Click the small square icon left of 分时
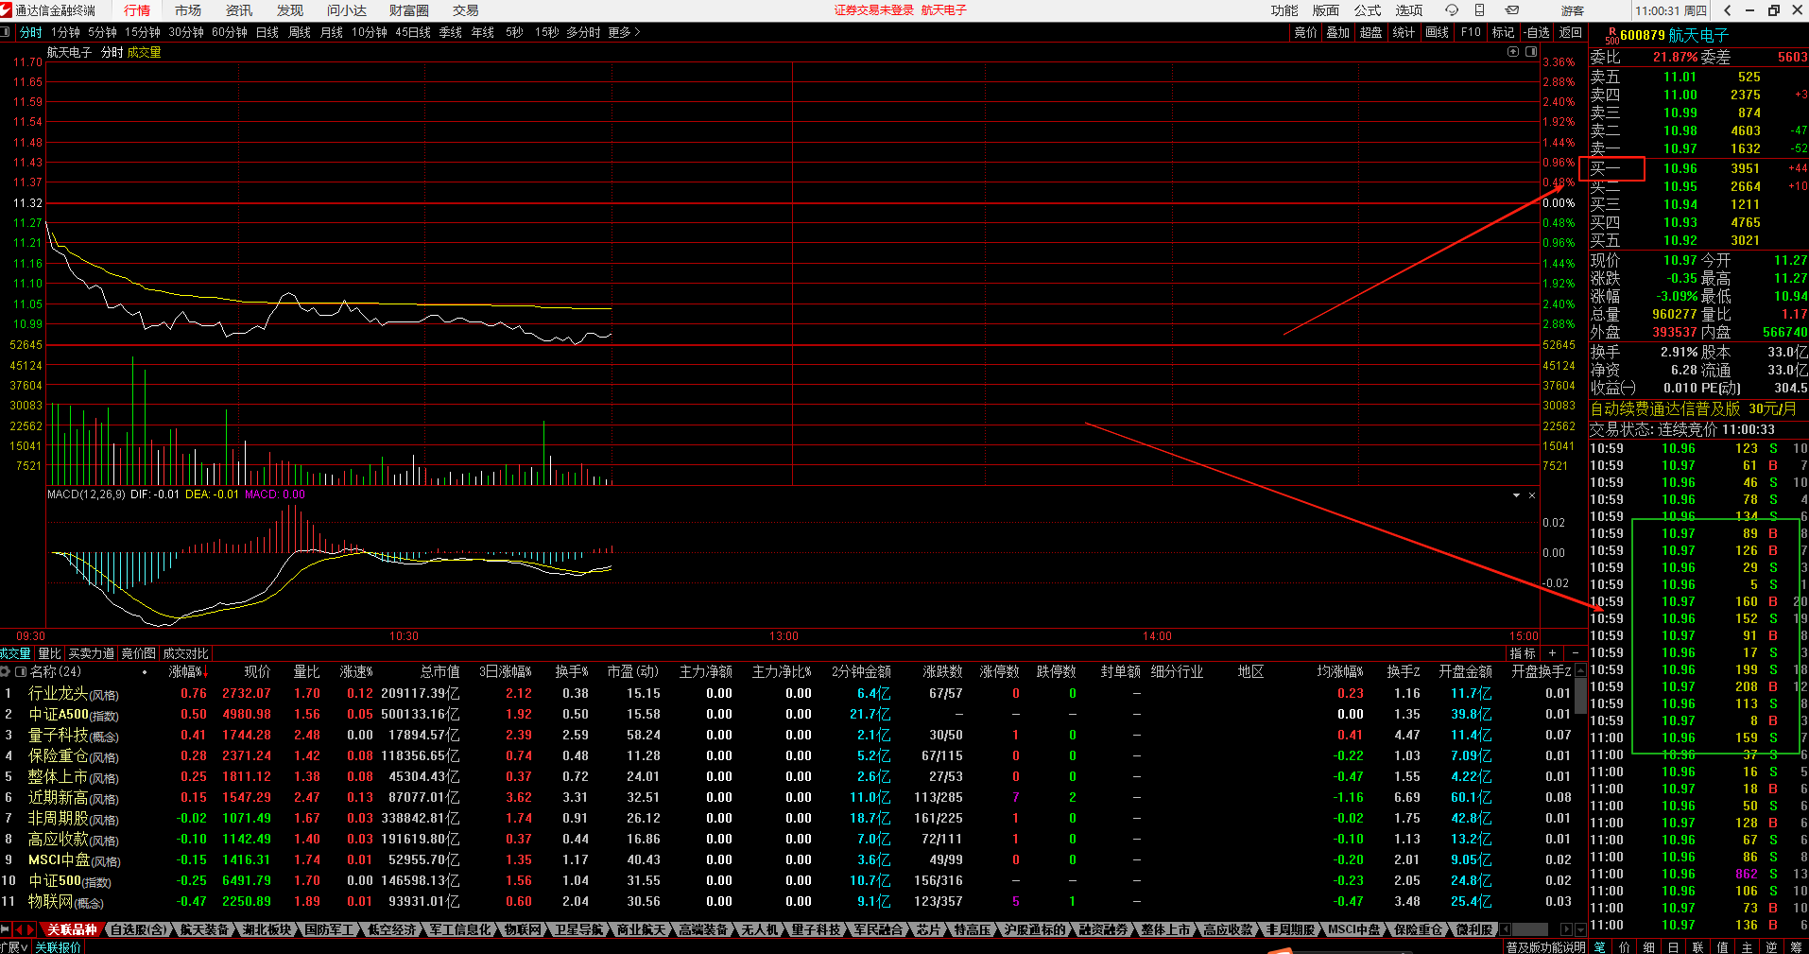1809x954 pixels. 5,32
